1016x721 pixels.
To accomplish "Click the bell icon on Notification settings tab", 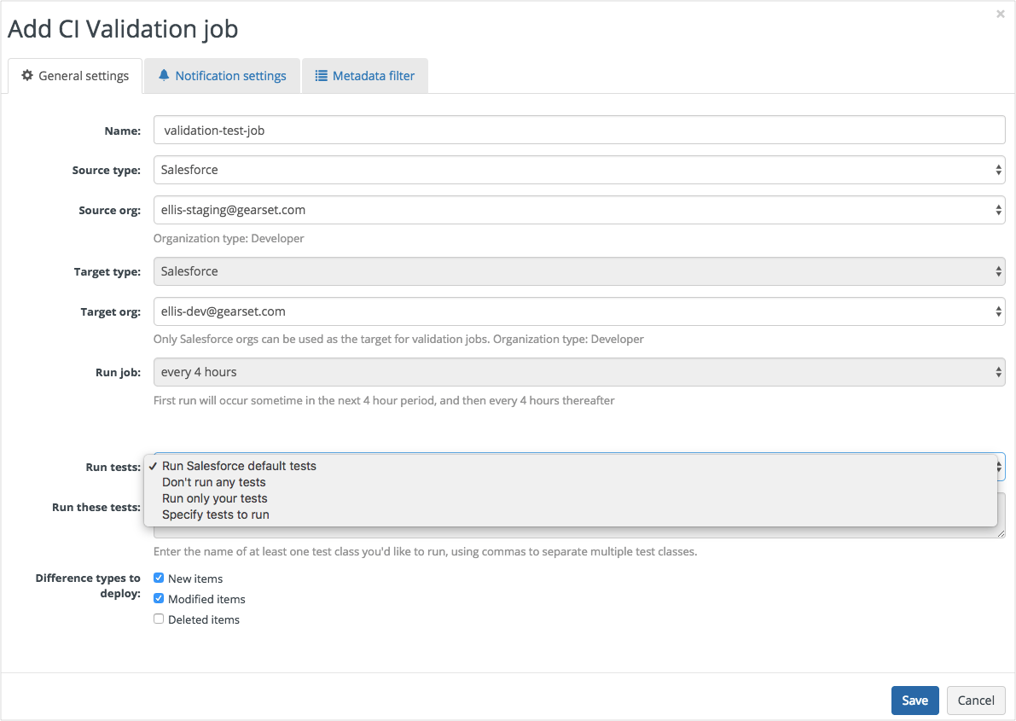I will [164, 75].
